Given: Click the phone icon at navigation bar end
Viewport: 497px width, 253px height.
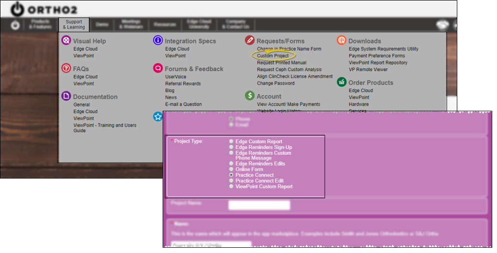Looking at the screenshot, I should [443, 25].
